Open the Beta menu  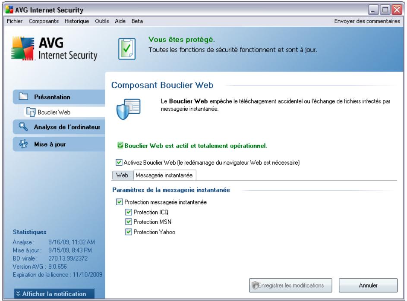pyautogui.click(x=137, y=21)
